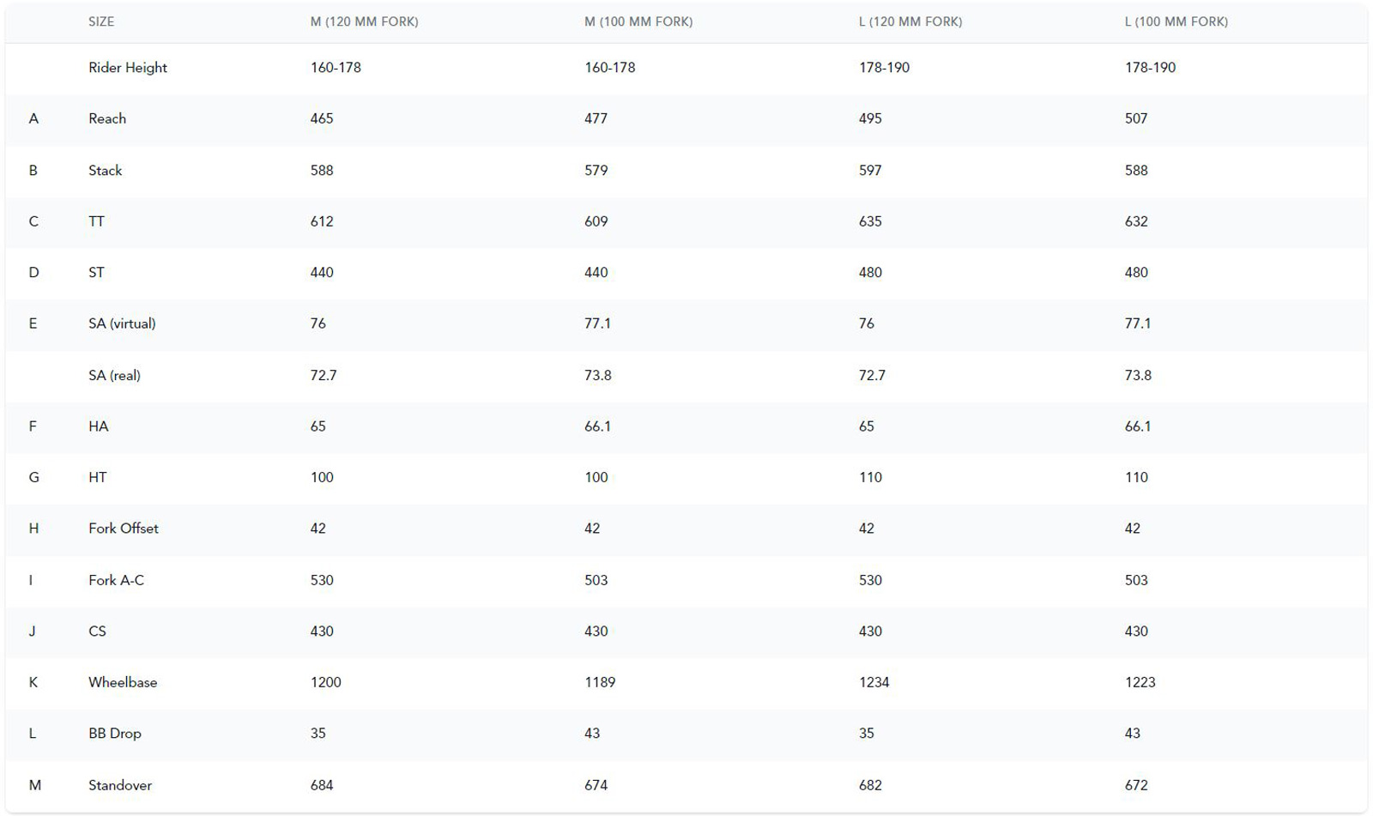Click the 674 standover value
Image resolution: width=1373 pixels, height=816 pixels.
(596, 785)
